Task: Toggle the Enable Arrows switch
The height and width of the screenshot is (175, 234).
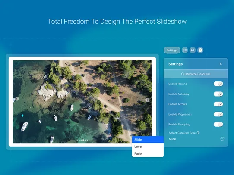Action: click(218, 104)
